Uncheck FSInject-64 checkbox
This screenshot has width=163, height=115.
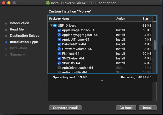[x=59, y=54]
